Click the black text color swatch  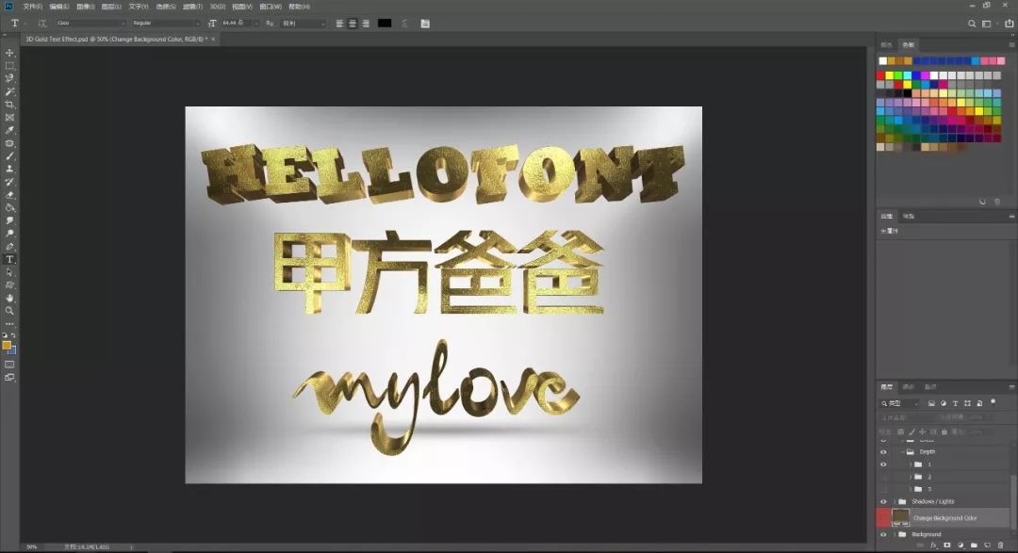coord(385,23)
